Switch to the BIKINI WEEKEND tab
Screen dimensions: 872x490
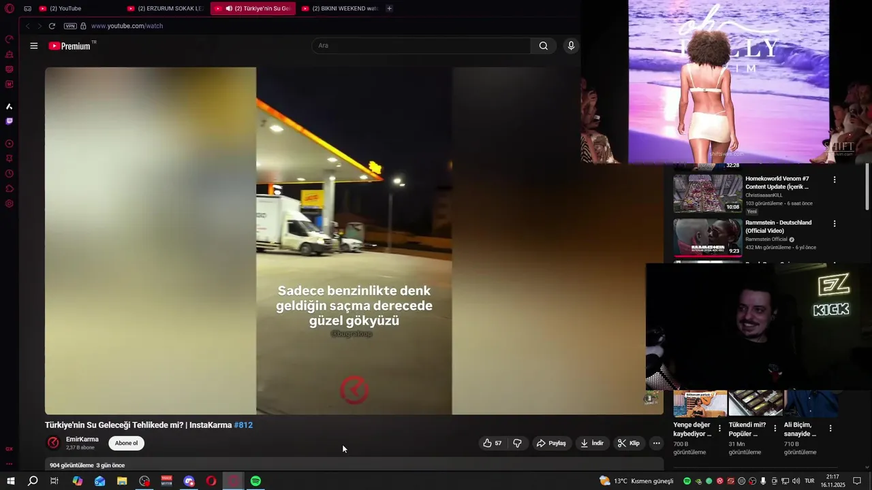coord(339,8)
